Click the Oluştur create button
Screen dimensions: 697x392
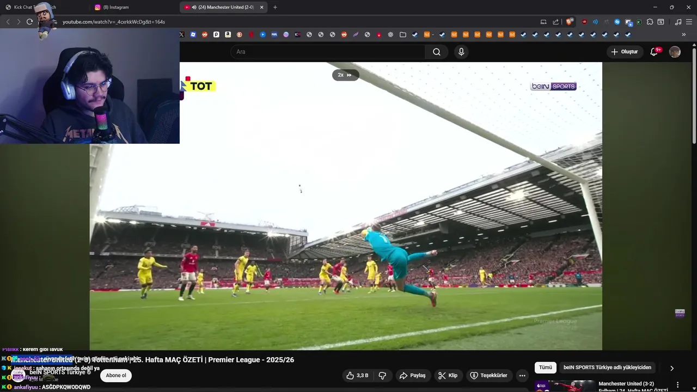point(625,52)
